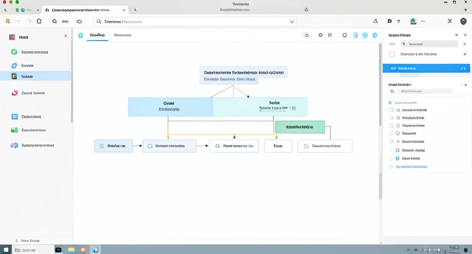Collapse the second right panel section chevron
The width and height of the screenshot is (472, 254).
(x=464, y=84)
